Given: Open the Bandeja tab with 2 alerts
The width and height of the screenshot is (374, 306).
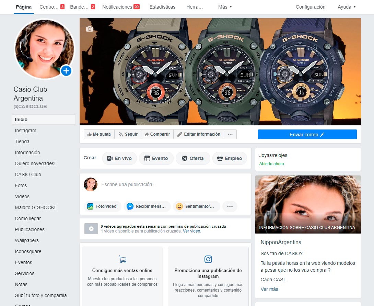Looking at the screenshot, I should (82, 7).
